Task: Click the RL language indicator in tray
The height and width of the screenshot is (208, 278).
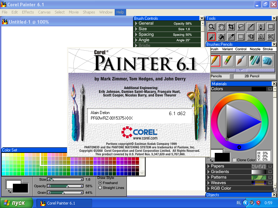Action: point(239,203)
